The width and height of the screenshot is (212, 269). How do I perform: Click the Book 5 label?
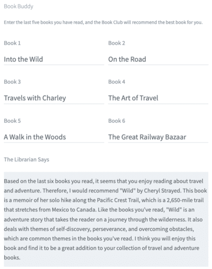pos(12,121)
